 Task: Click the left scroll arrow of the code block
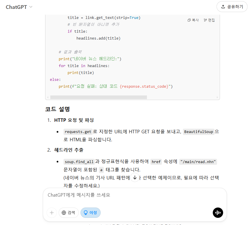point(48,97)
